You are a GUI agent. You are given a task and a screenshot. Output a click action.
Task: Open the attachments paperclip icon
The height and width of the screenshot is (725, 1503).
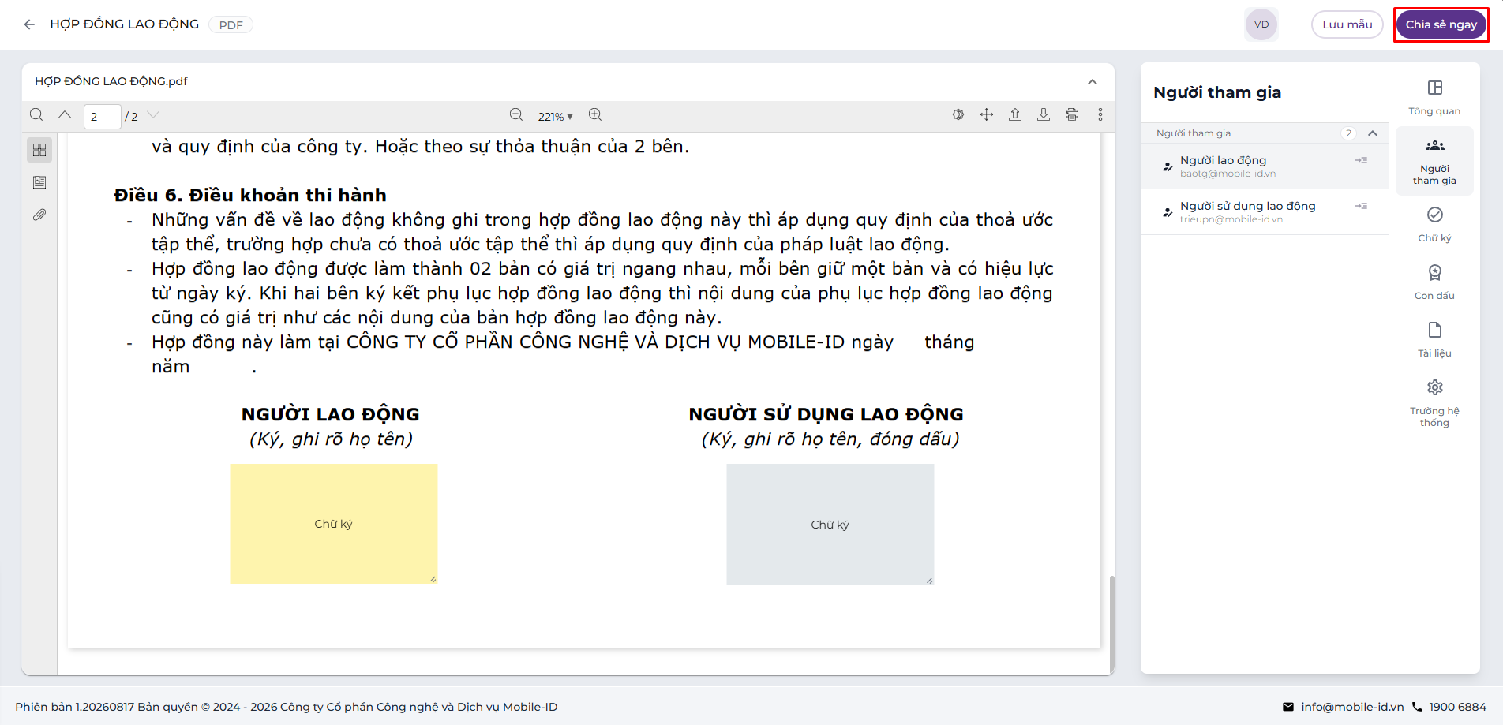click(x=39, y=215)
